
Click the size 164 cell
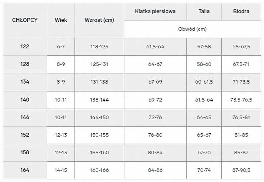(x=24, y=170)
